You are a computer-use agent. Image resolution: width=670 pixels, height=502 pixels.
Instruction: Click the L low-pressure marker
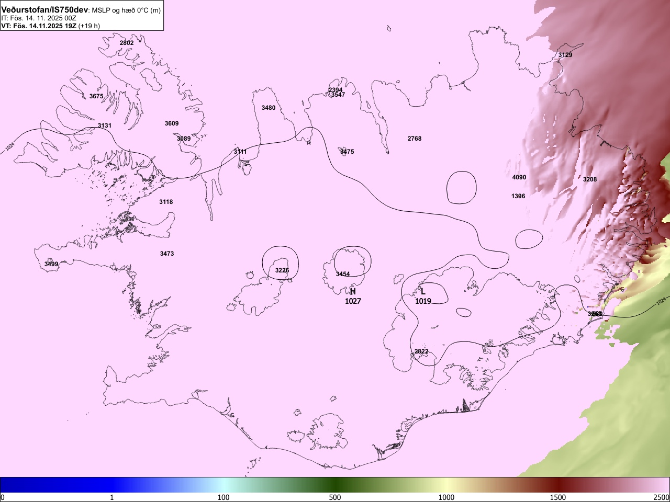[423, 291]
